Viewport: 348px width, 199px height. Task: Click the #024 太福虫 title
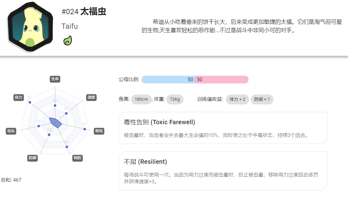[84, 11]
